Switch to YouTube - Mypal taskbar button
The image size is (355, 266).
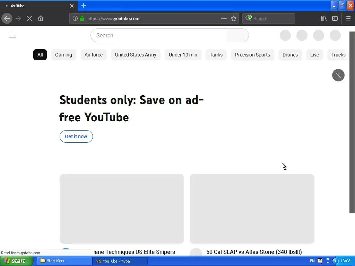tap(120, 261)
